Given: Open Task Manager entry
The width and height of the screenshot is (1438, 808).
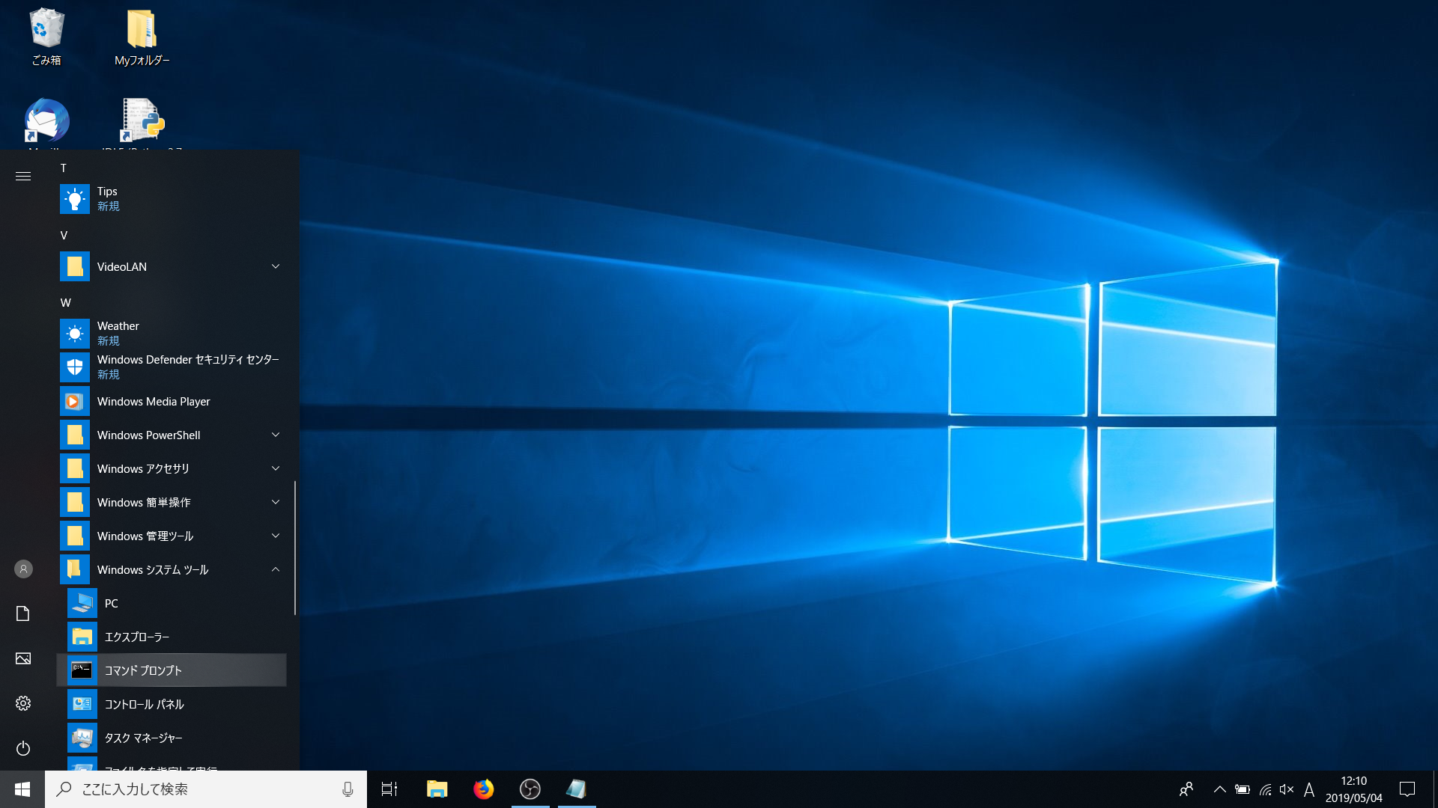Looking at the screenshot, I should point(143,738).
